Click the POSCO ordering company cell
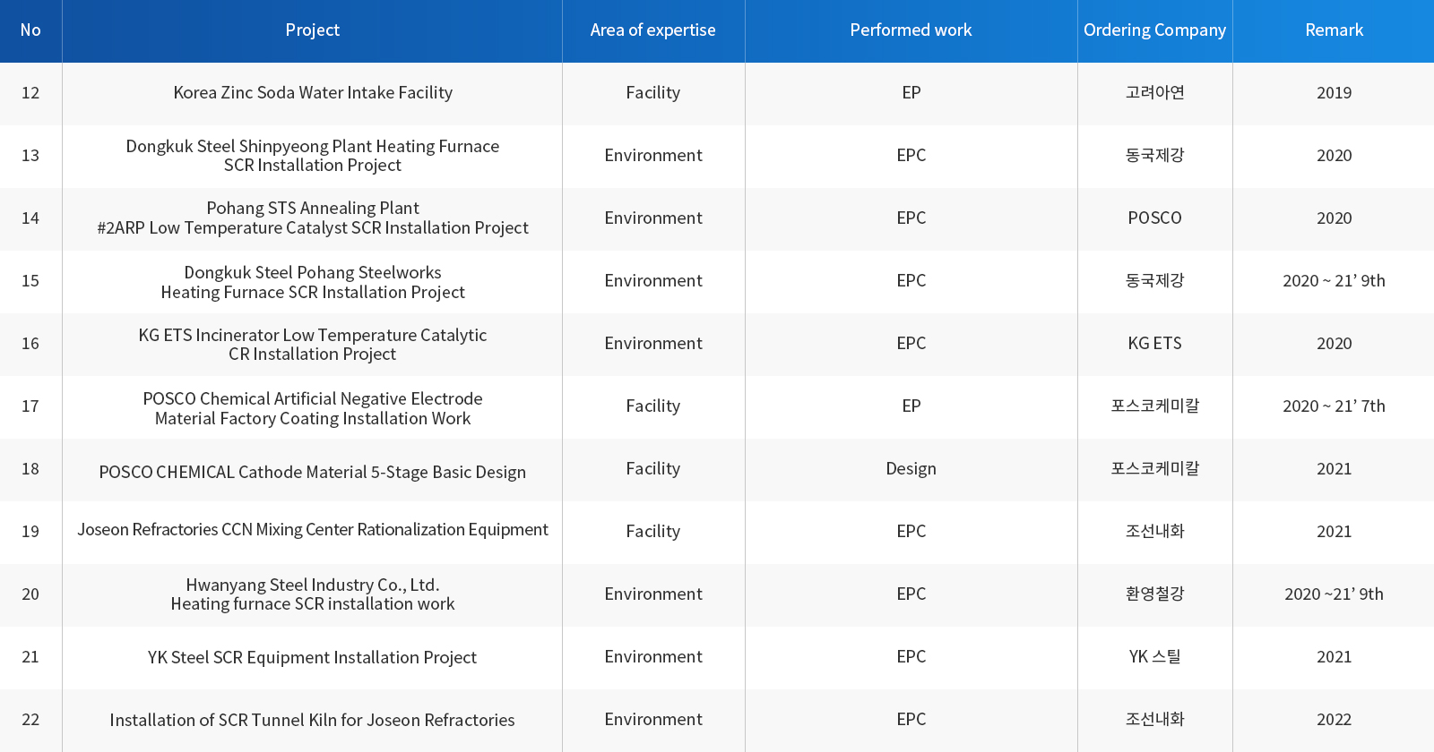The width and height of the screenshot is (1434, 752). coord(1154,218)
